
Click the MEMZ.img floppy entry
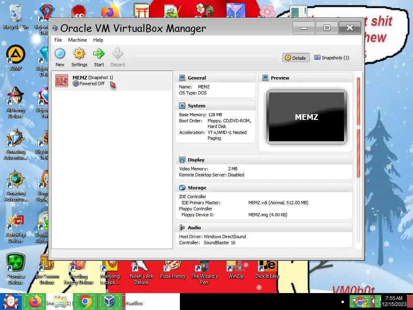pos(268,215)
